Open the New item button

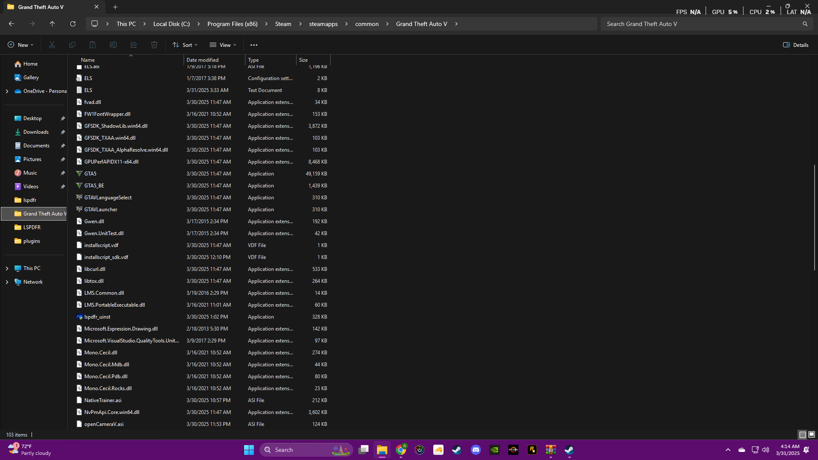pos(20,45)
